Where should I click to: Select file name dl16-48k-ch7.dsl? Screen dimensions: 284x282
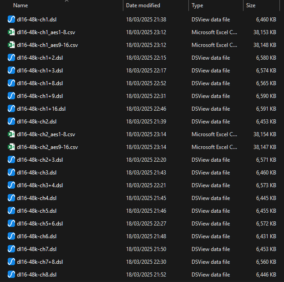[36, 249]
